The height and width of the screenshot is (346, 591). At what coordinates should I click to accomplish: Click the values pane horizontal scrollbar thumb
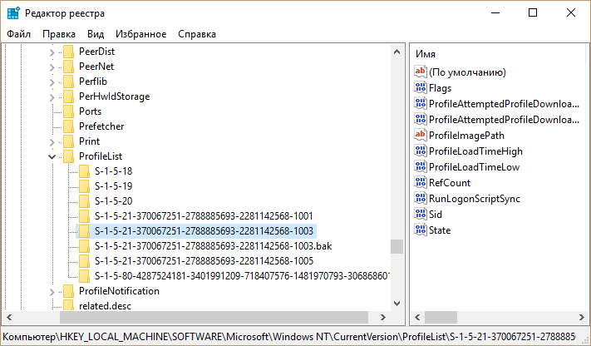[x=441, y=318]
